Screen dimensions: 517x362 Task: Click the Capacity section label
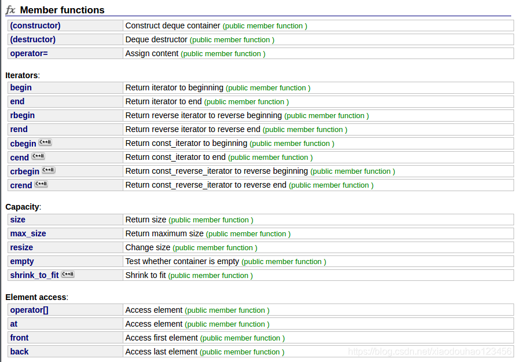pyautogui.click(x=23, y=207)
